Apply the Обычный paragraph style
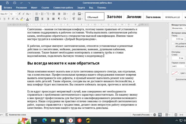This screenshot has height=124, width=186. click(95, 16)
